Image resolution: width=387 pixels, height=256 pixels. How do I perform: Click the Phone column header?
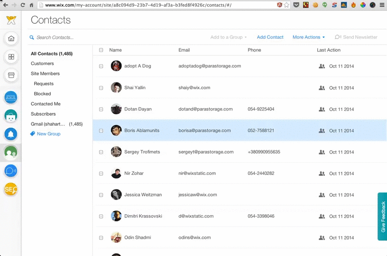pyautogui.click(x=254, y=50)
